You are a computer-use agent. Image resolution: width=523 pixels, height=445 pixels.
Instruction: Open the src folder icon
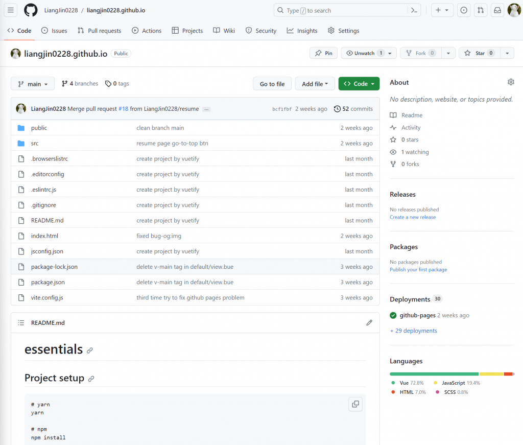tap(21, 143)
